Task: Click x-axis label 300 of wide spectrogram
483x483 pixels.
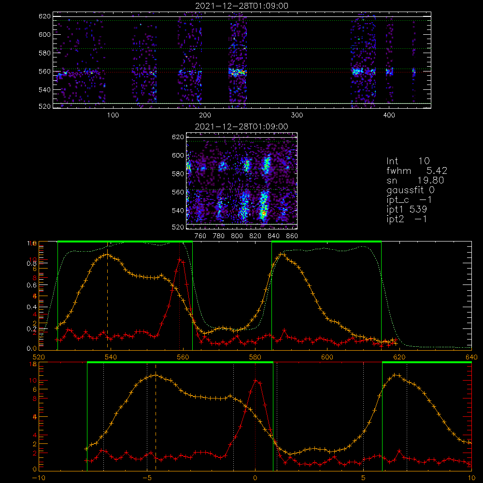Action: point(297,115)
